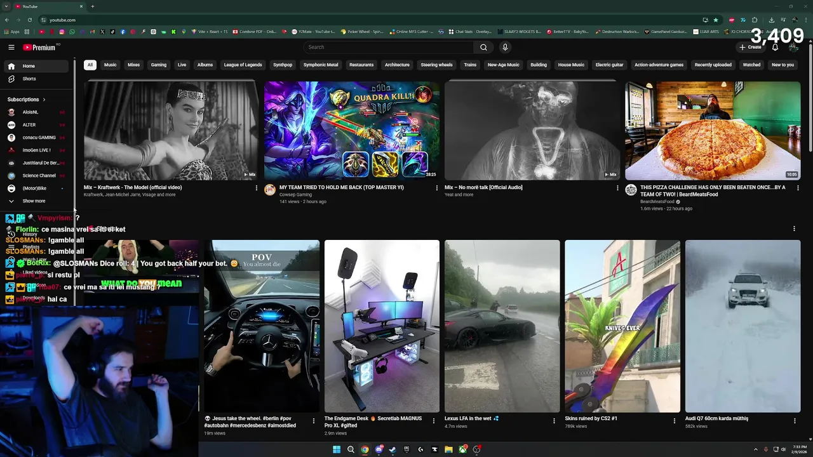This screenshot has width=813, height=457.
Task: Open the Windows Start button
Action: tap(337, 449)
